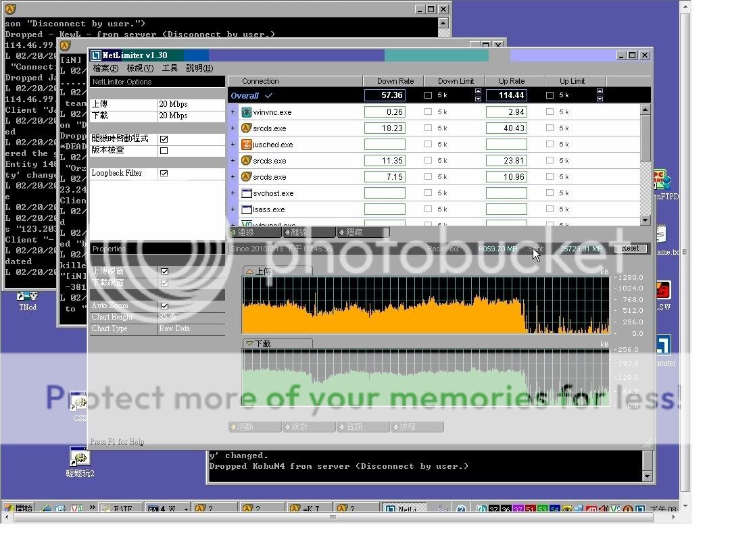
Task: Click the Reset button
Action: coord(631,249)
